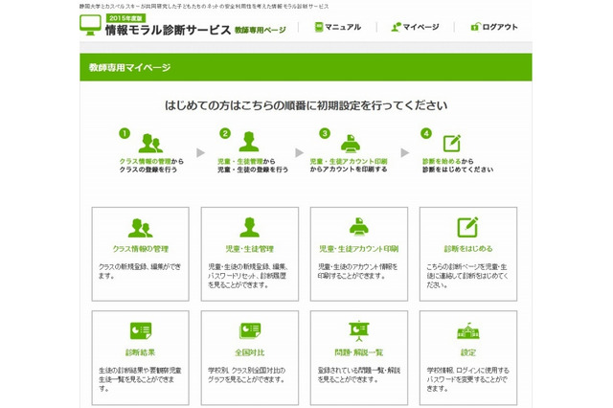The width and height of the screenshot is (613, 408).
Task: Start diagnosis via 診断をはじめる card title
Action: [x=467, y=248]
